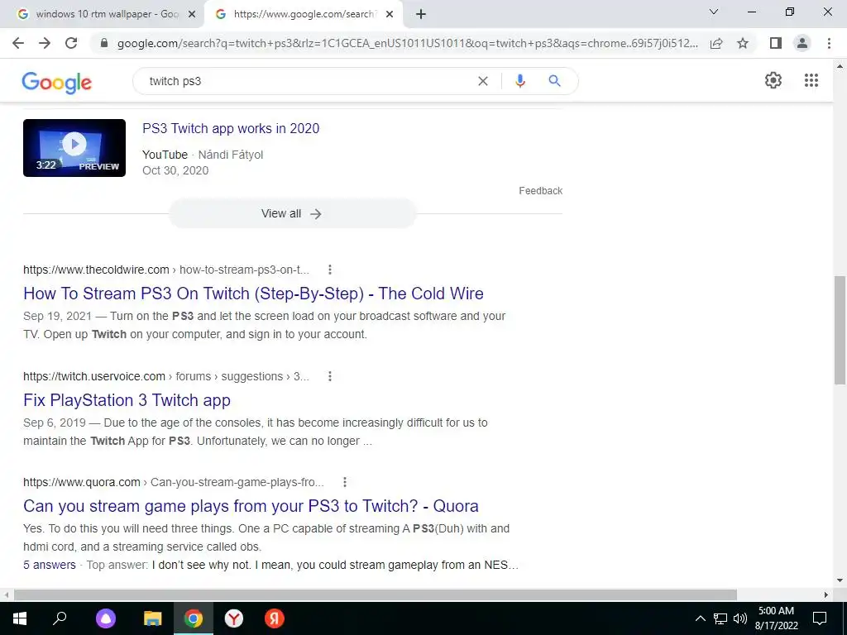Show hidden system tray icons

click(x=700, y=618)
